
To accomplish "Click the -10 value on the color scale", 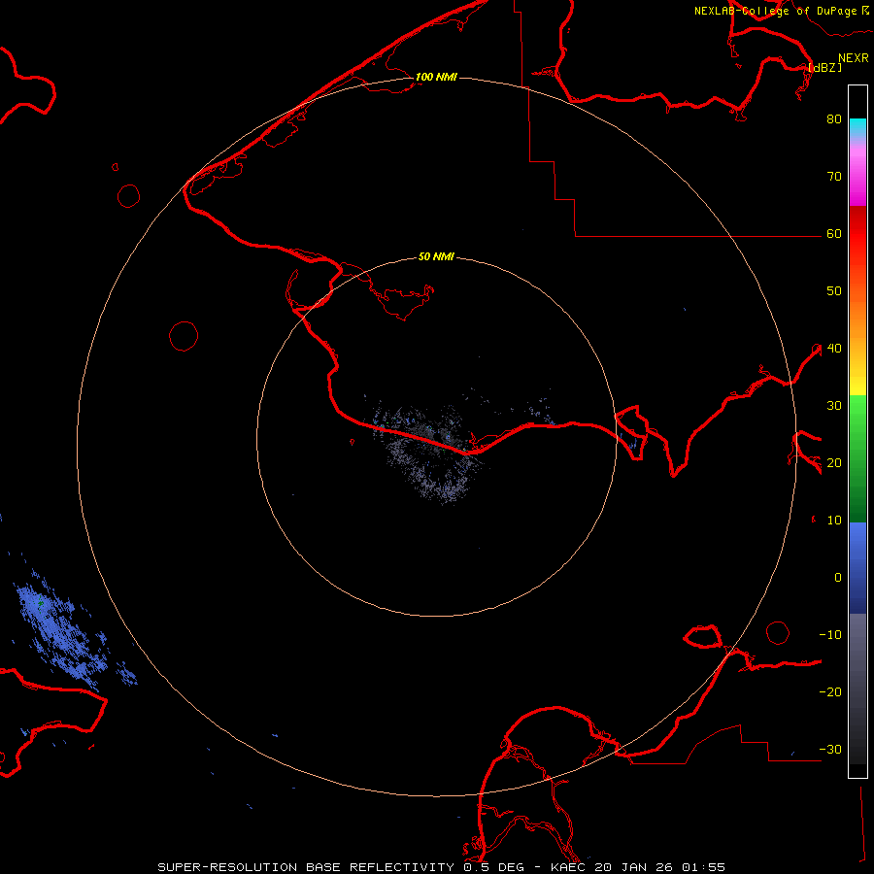I will point(830,635).
